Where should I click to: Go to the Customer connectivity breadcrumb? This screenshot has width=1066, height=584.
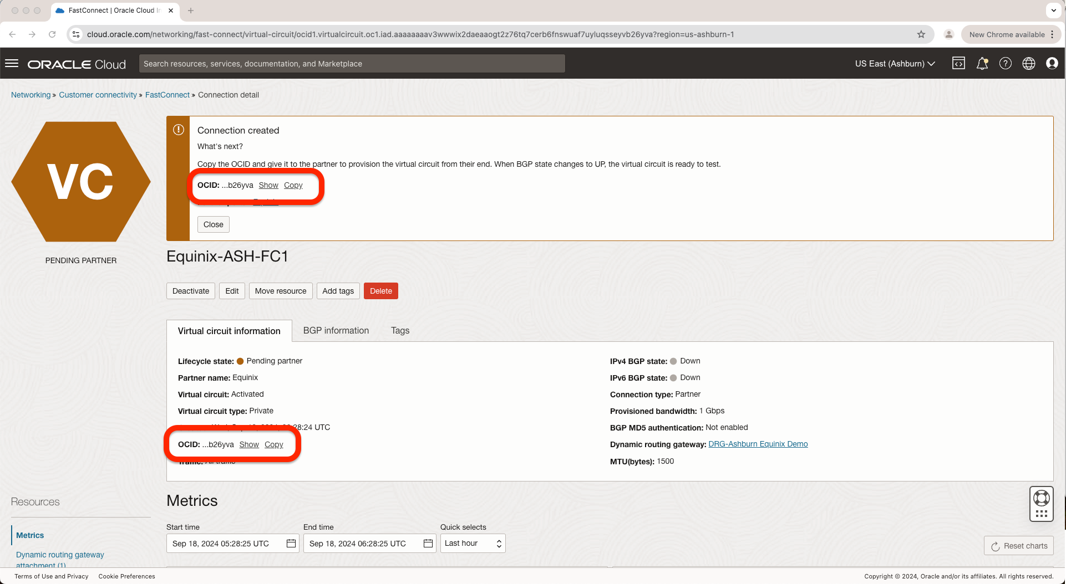pyautogui.click(x=98, y=95)
